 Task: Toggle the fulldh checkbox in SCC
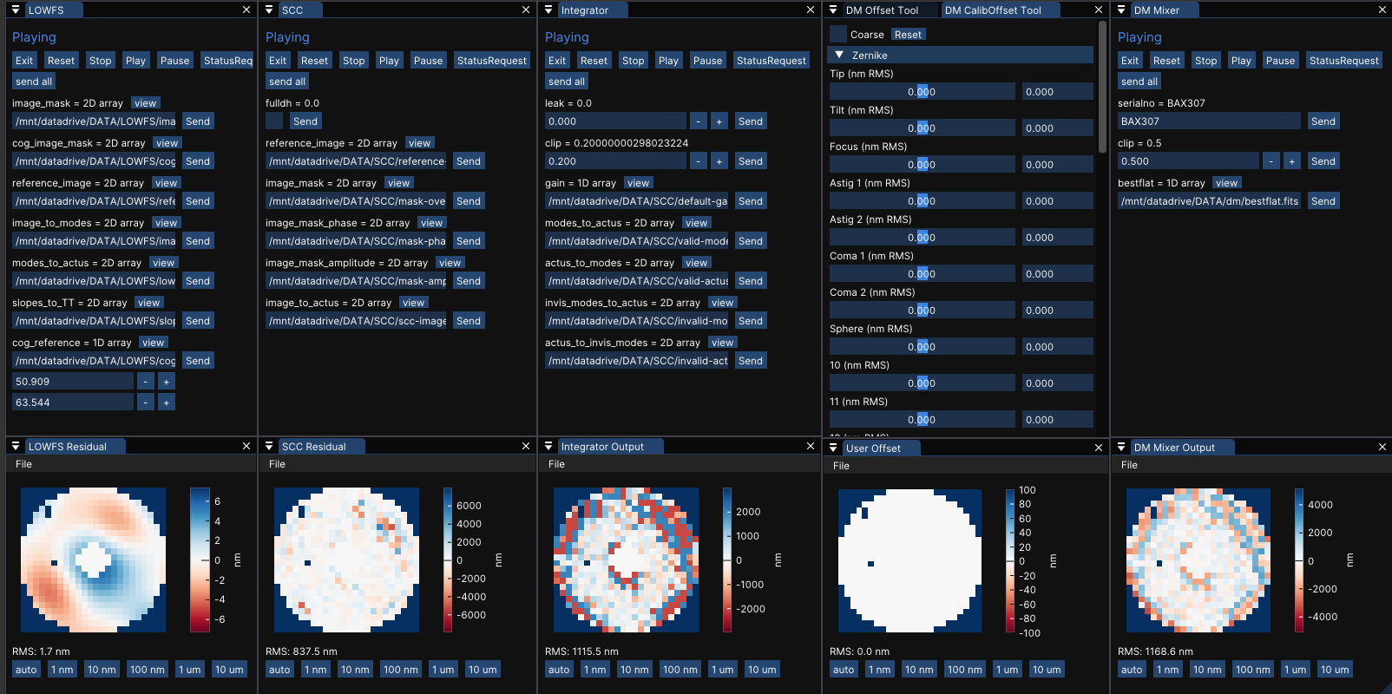click(273, 121)
